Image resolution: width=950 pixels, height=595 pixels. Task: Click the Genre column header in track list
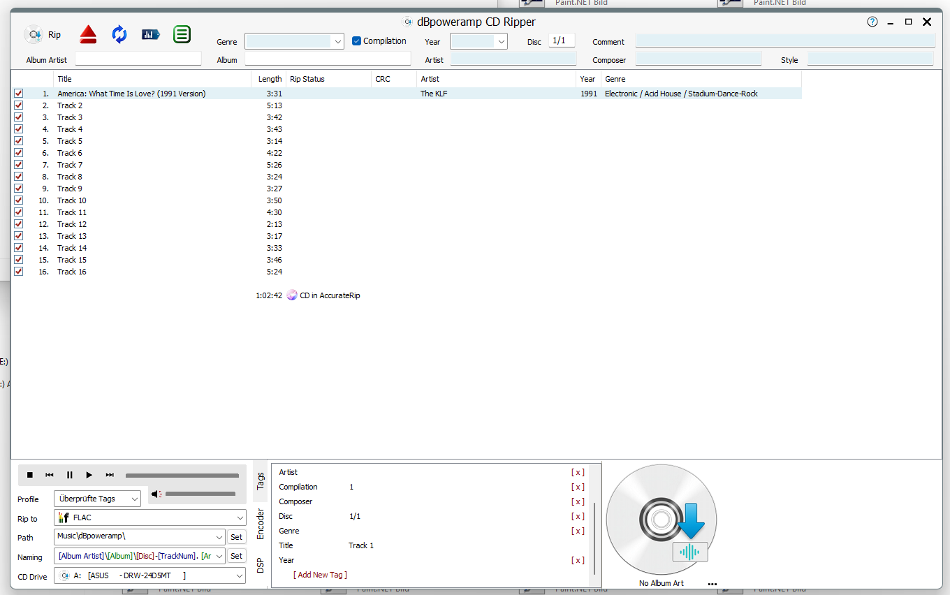pyautogui.click(x=701, y=79)
